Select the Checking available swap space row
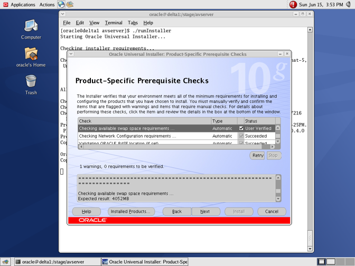Image resolution: width=355 pixels, height=266 pixels. coord(176,128)
